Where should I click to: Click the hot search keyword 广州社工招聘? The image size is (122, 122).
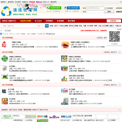tap(63, 26)
